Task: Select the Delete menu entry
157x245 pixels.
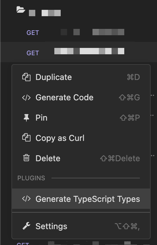Action: point(81,158)
